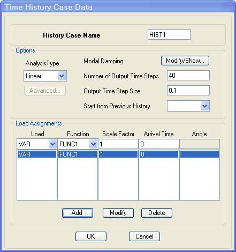This screenshot has height=252, width=236.
Task: Open the Function dropdown showing FUNC1
Action: (x=78, y=144)
